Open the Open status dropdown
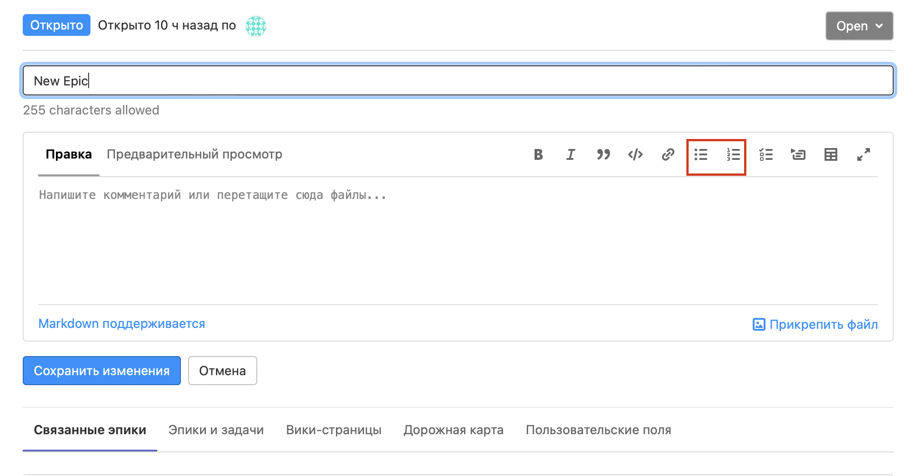The height and width of the screenshot is (476, 920). (859, 26)
